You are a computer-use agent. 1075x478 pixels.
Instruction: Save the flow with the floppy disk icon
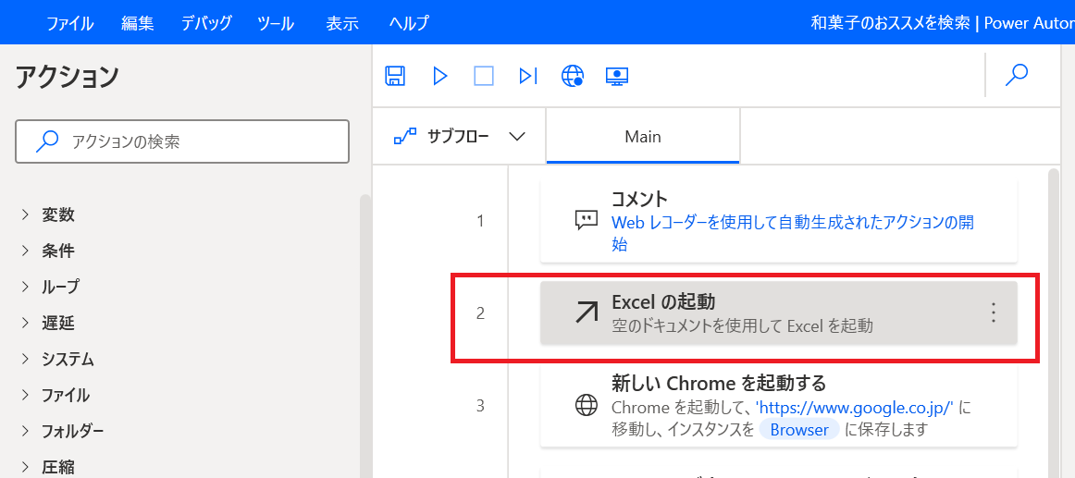pos(395,75)
